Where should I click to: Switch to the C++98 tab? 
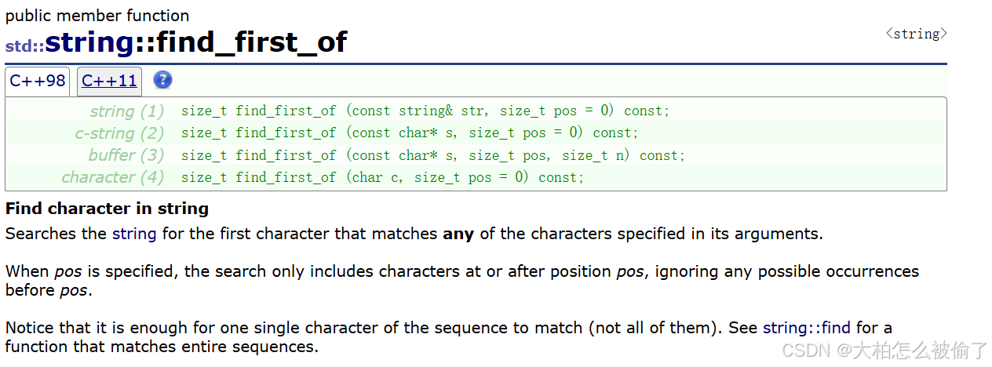38,81
